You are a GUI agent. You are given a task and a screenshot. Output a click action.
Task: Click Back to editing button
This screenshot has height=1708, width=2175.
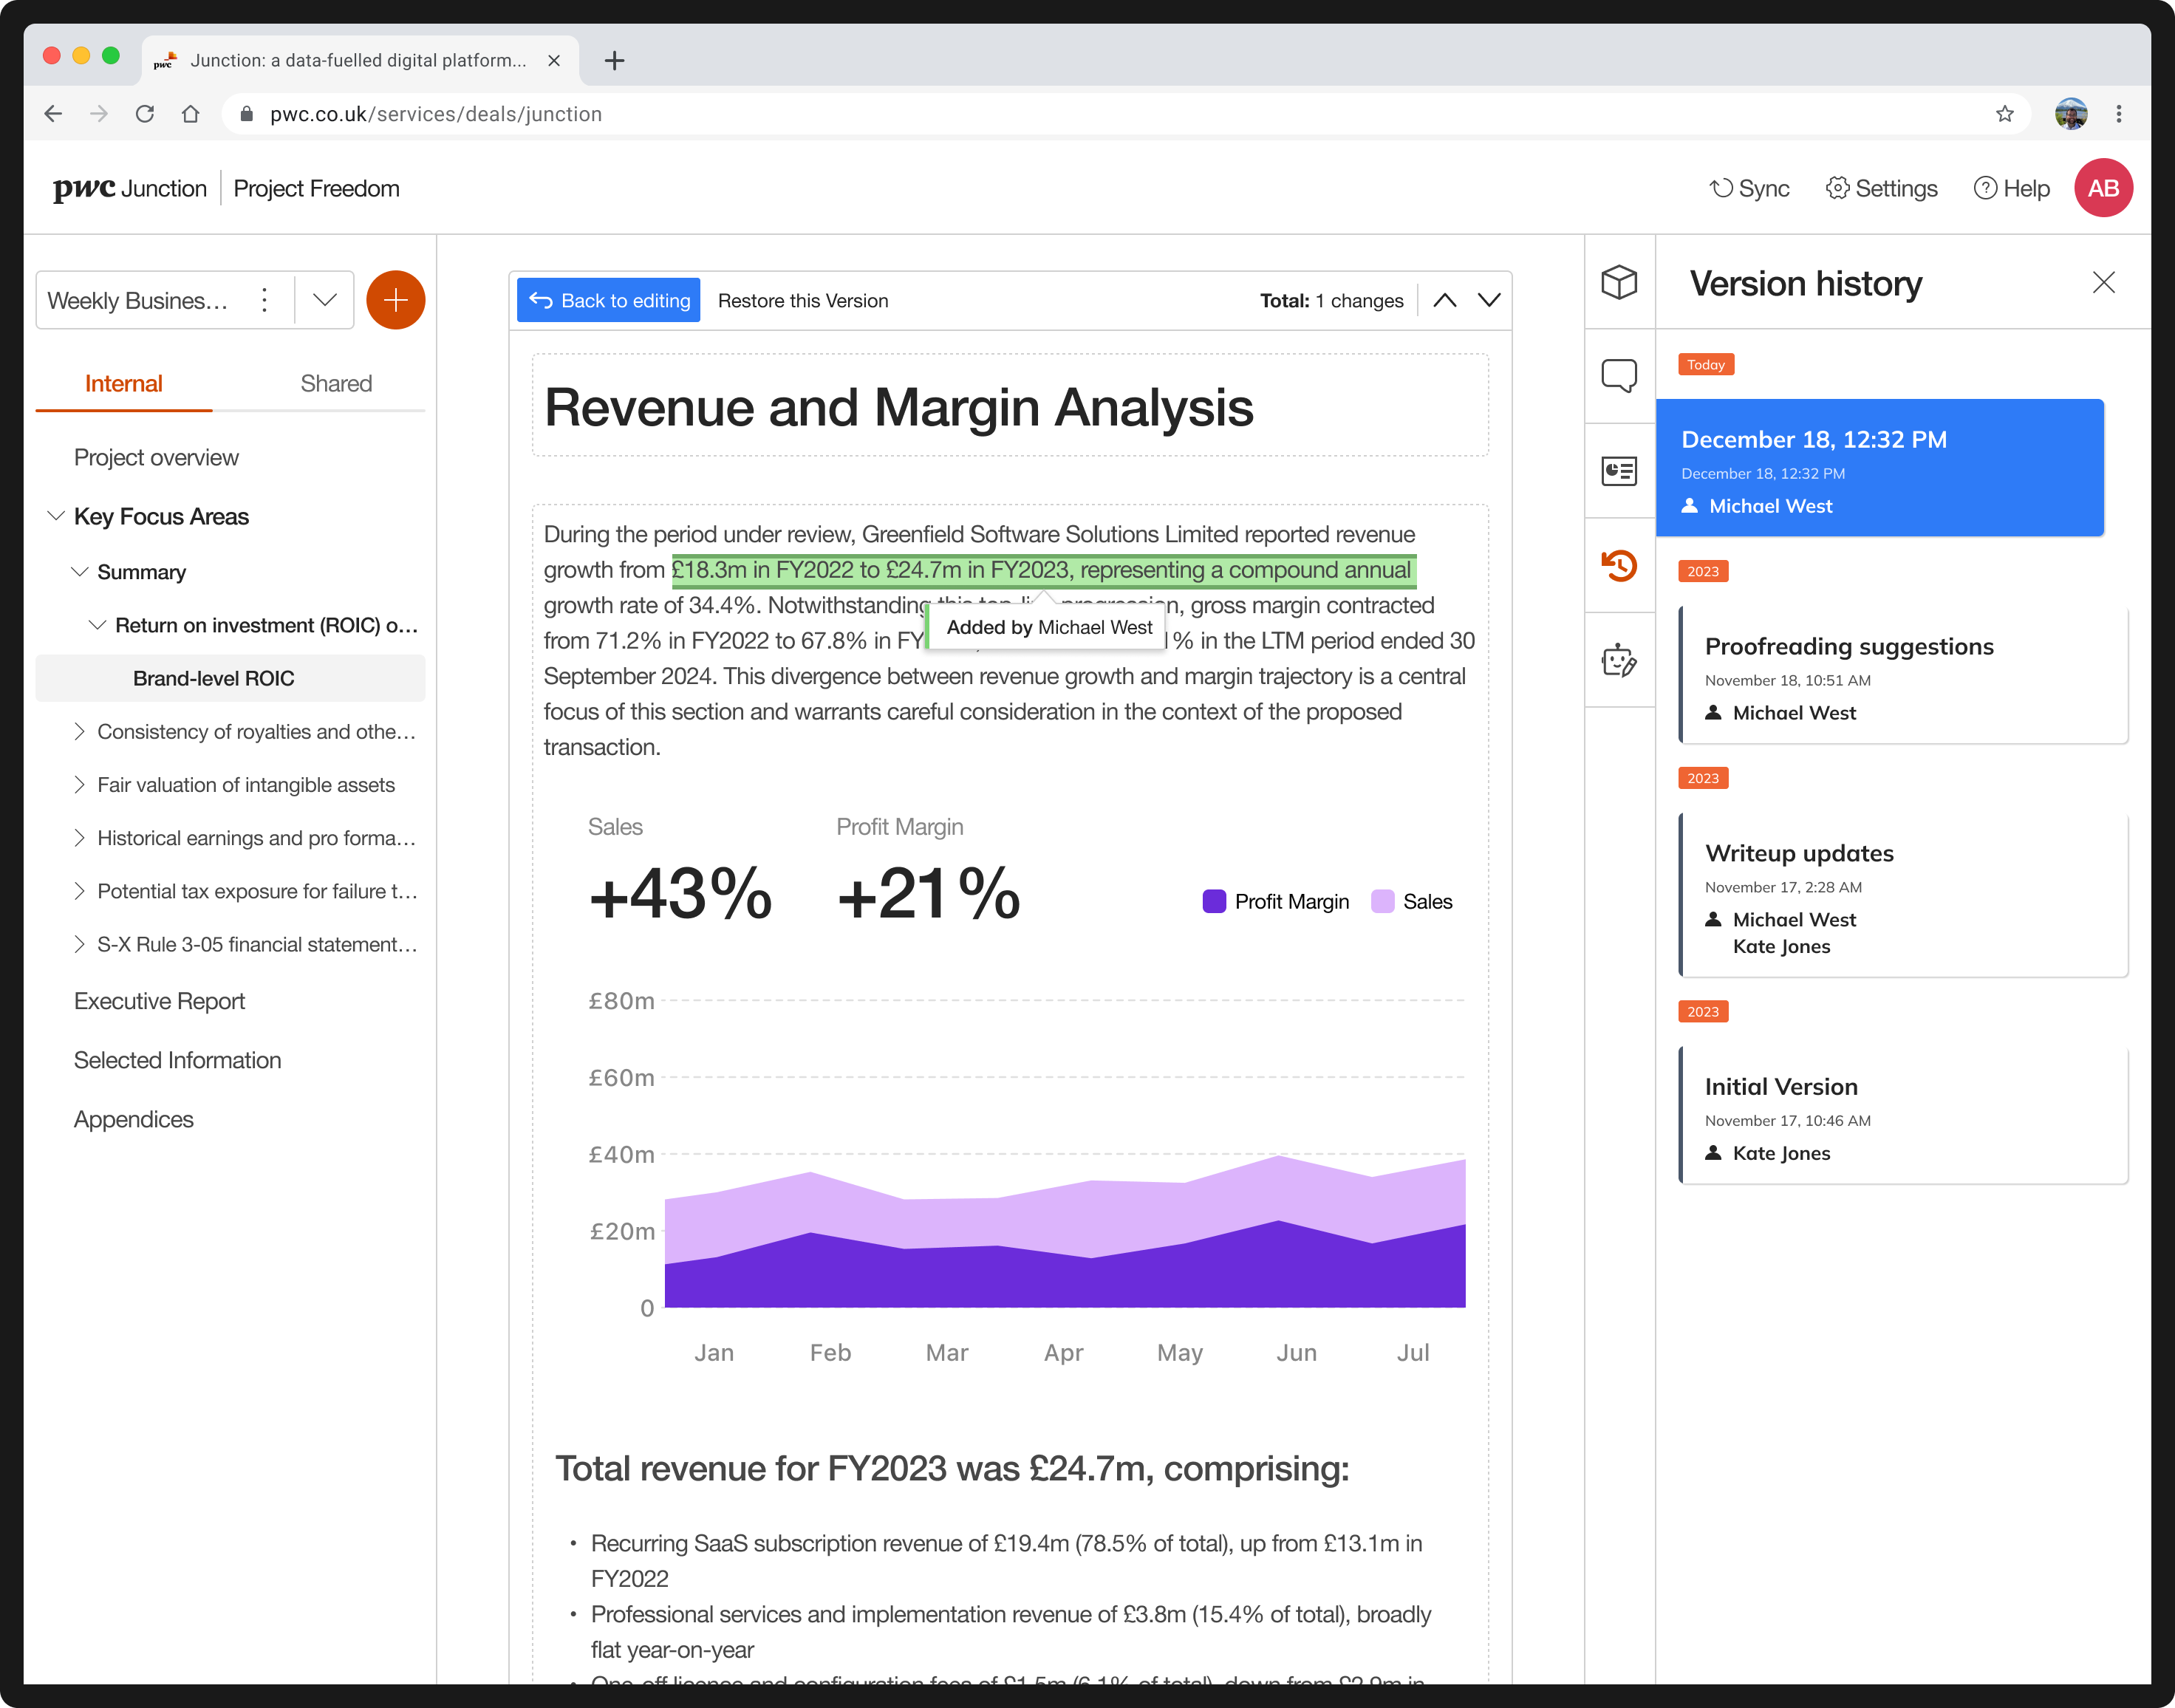(x=609, y=300)
